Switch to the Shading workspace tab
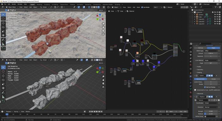This screenshot has width=222, height=121. click(72, 4)
